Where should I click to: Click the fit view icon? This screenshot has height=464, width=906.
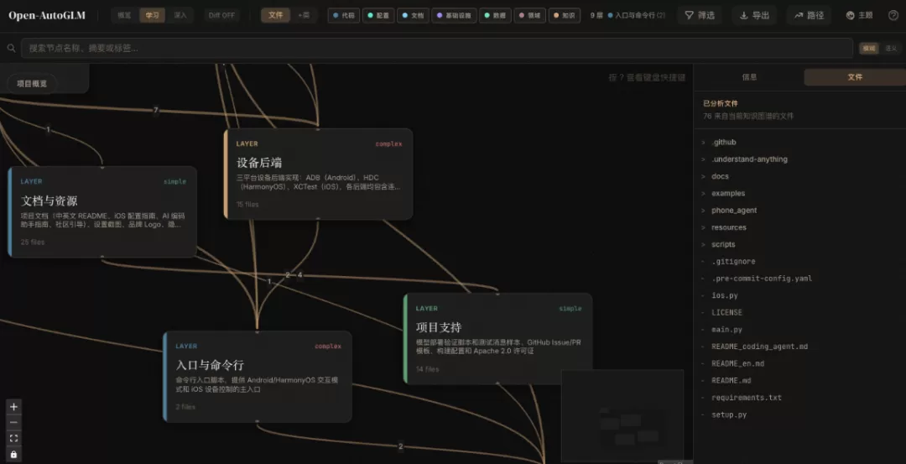[14, 438]
